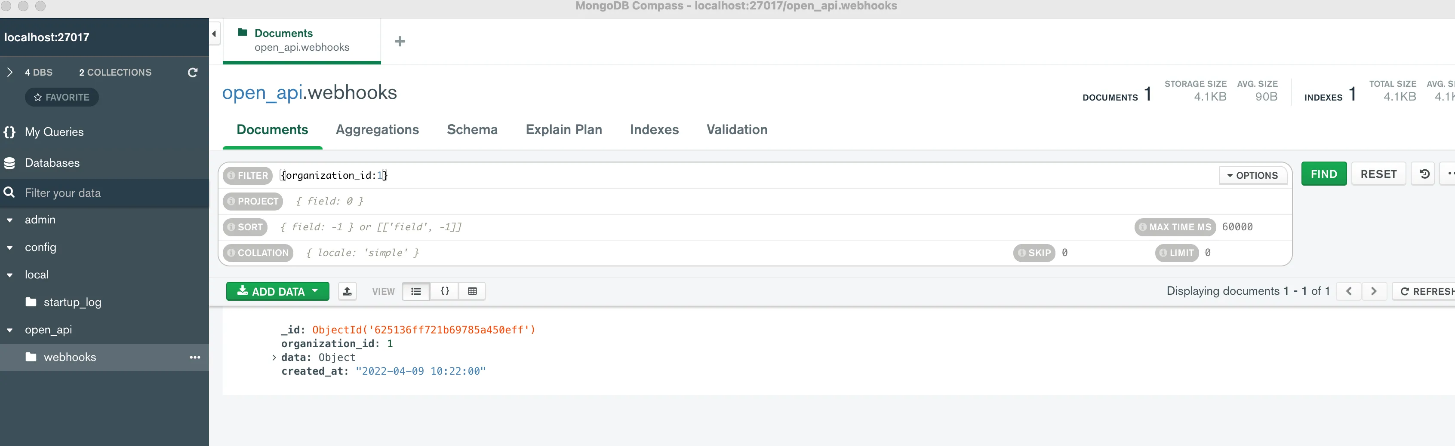Open the Validation tab

pos(737,130)
